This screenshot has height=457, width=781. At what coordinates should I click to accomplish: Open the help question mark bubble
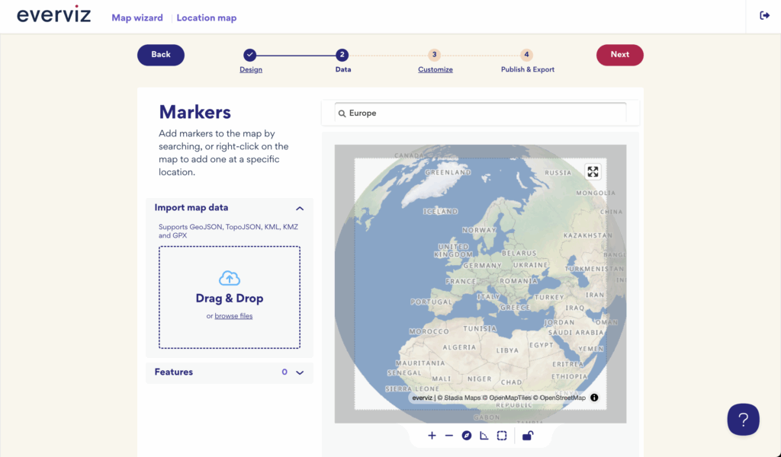click(x=743, y=420)
